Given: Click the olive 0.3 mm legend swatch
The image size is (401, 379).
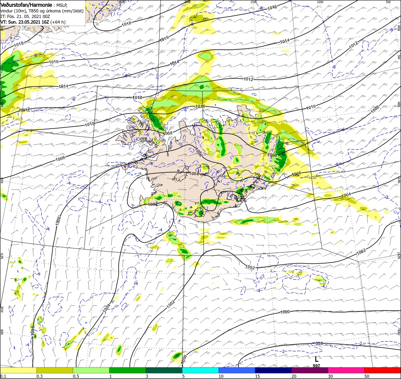Looking at the screenshot, I should 55,371.
